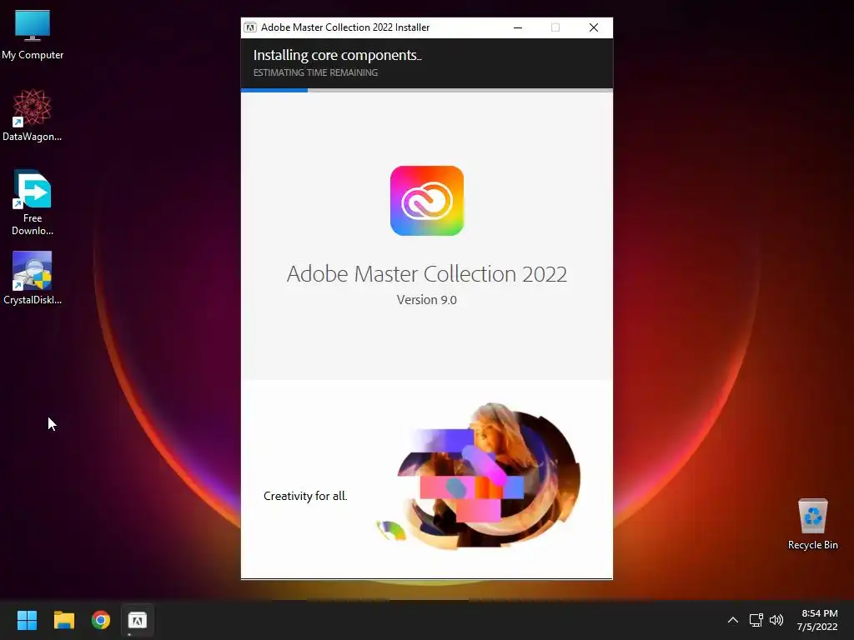Click the Creative Cloud rainbow logo
Screen dimensions: 854x640
(x=427, y=201)
